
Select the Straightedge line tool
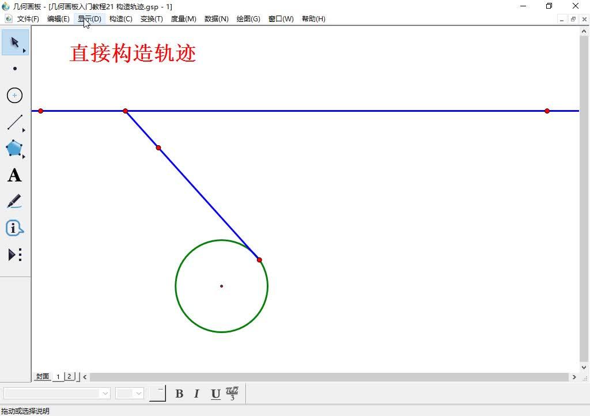click(x=14, y=123)
